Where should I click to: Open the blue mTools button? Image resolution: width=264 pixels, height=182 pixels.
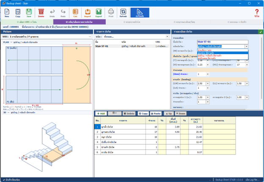140,13
